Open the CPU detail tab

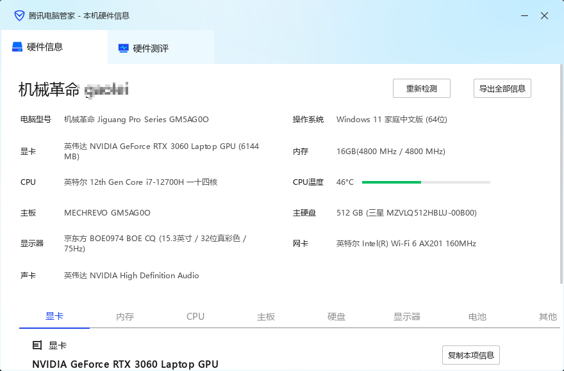(195, 317)
